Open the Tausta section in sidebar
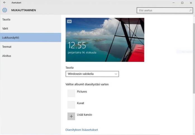 tap(6, 19)
